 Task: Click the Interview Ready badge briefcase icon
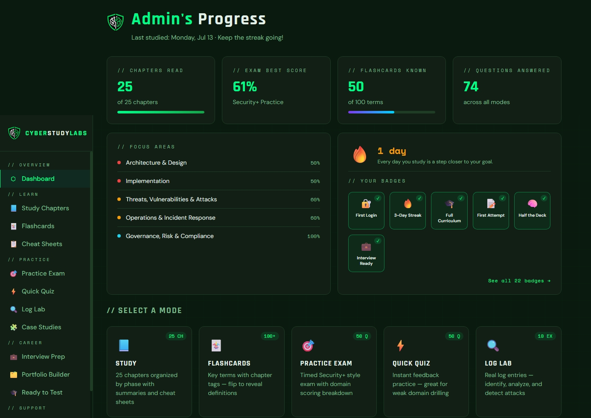pyautogui.click(x=366, y=247)
